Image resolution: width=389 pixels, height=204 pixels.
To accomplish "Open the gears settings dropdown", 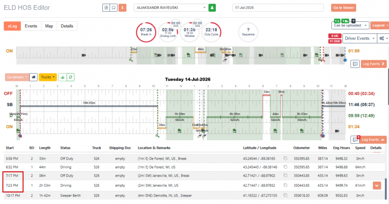I will (x=383, y=38).
